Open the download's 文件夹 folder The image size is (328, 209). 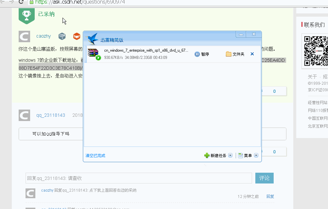click(x=235, y=54)
